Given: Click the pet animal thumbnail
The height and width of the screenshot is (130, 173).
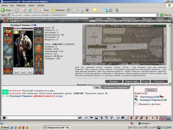Looking at the screenshot, I should [30, 63].
